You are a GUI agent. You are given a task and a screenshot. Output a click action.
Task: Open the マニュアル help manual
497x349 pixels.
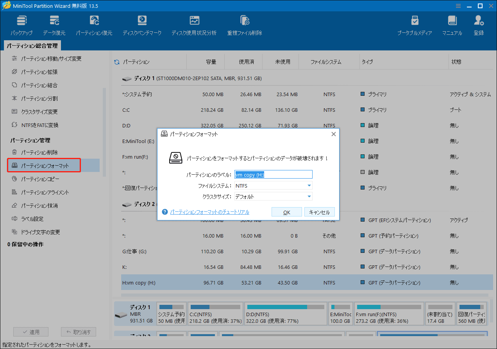click(x=452, y=23)
